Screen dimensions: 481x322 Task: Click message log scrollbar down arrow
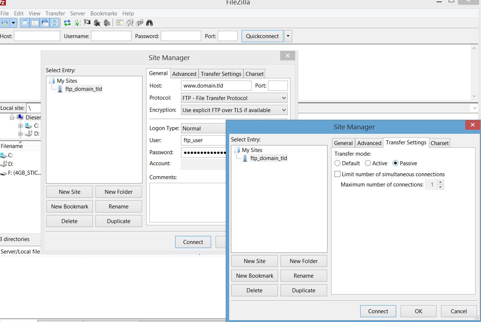474,96
